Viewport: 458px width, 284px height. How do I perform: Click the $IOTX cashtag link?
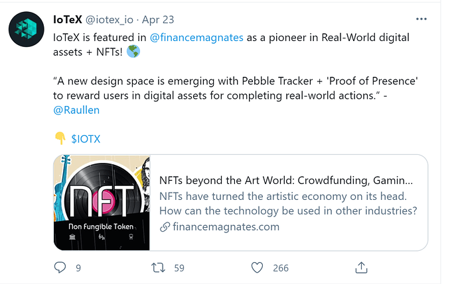[86, 139]
